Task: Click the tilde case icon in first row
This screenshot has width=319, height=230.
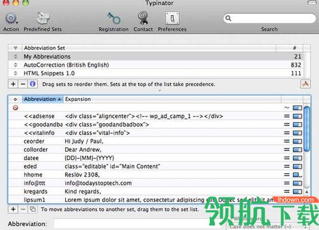Action: (286, 108)
